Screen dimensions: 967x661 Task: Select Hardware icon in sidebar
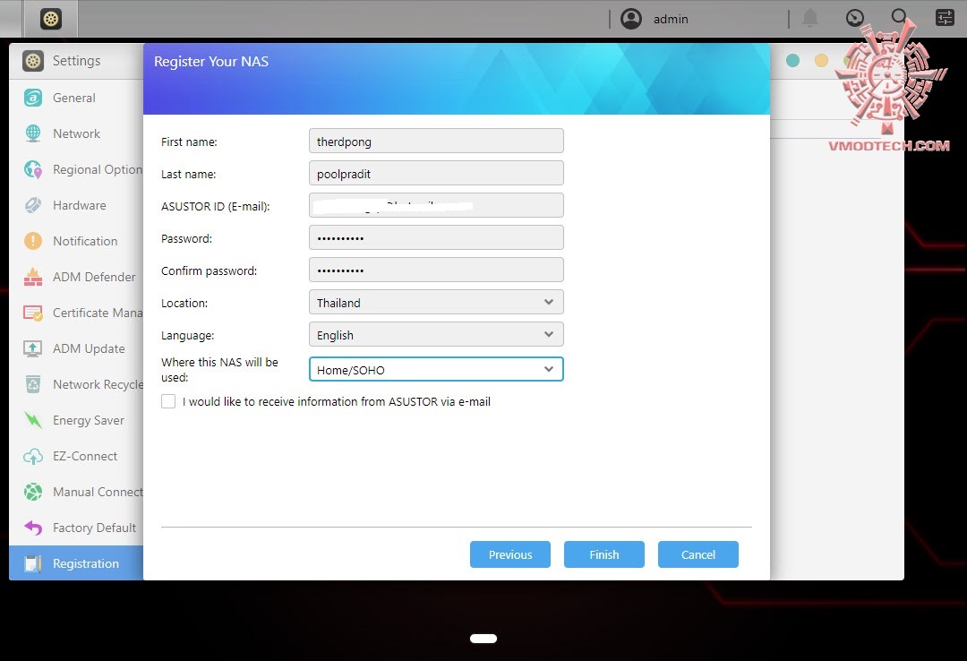(33, 205)
